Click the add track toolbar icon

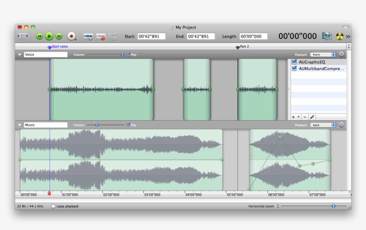[x=88, y=37]
